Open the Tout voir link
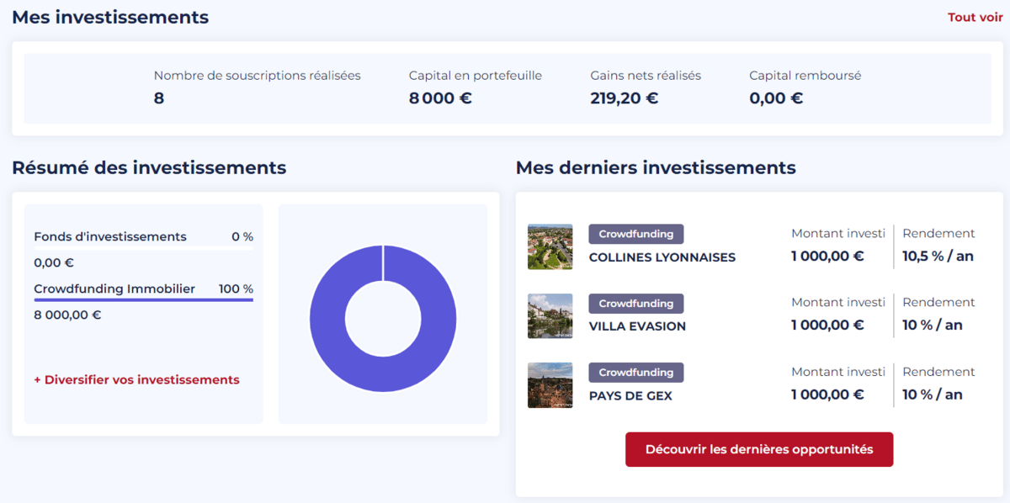This screenshot has width=1010, height=503. coord(975,17)
